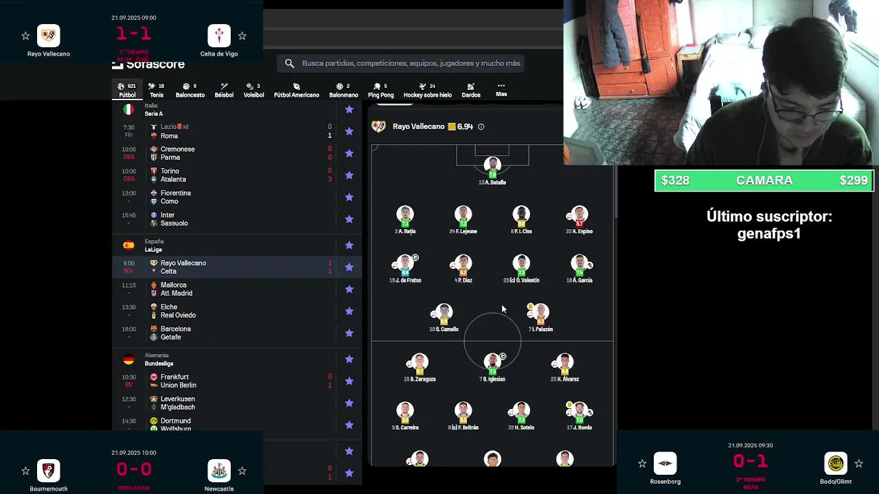Toggle favorite star for Barcelona vs Getafe
Screen dimensions: 879x494
coord(350,333)
